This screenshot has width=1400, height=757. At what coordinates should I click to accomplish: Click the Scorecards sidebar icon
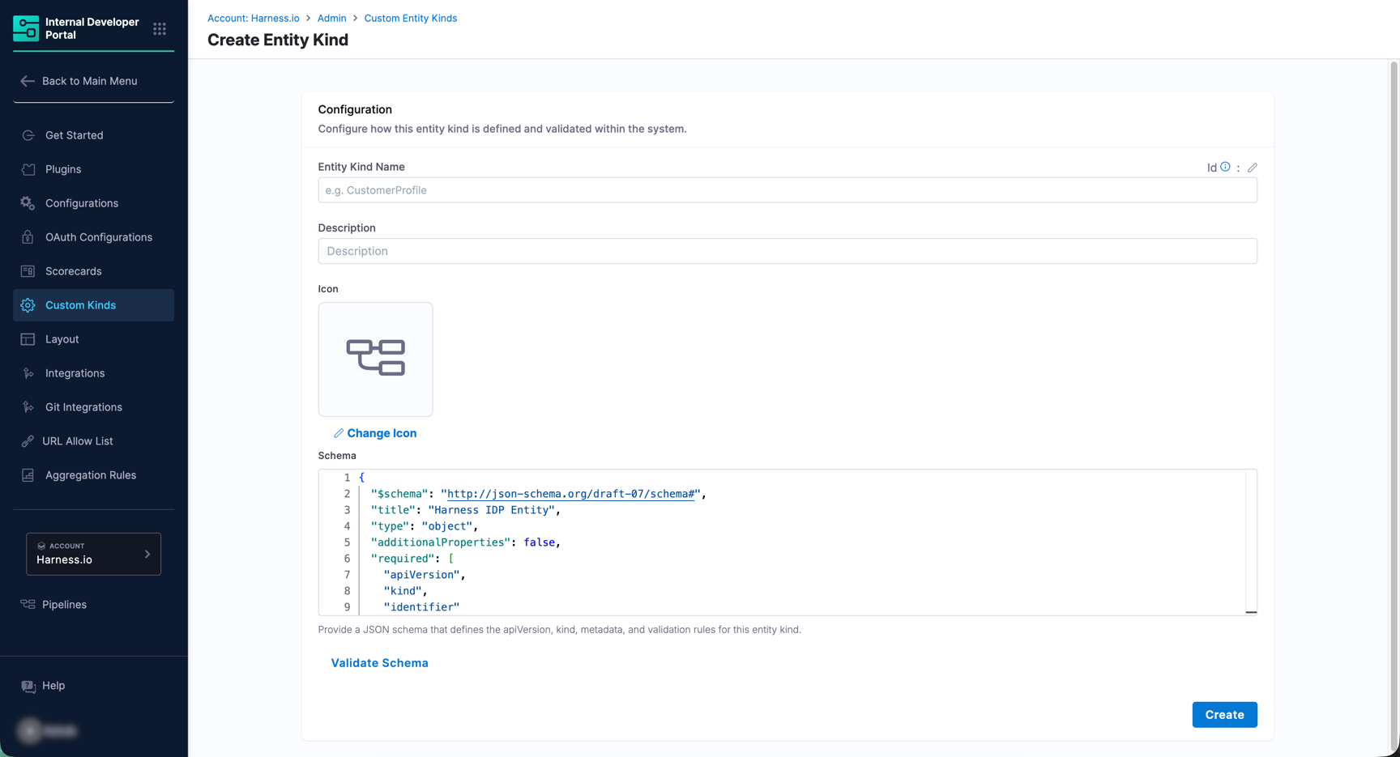point(28,271)
